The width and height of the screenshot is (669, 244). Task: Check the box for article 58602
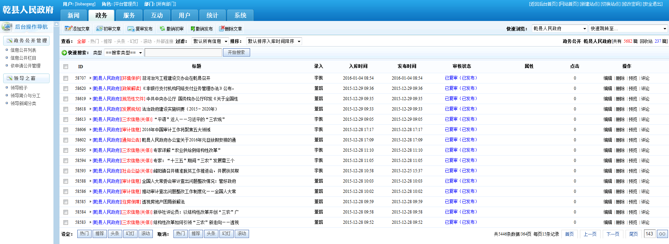coord(66,140)
